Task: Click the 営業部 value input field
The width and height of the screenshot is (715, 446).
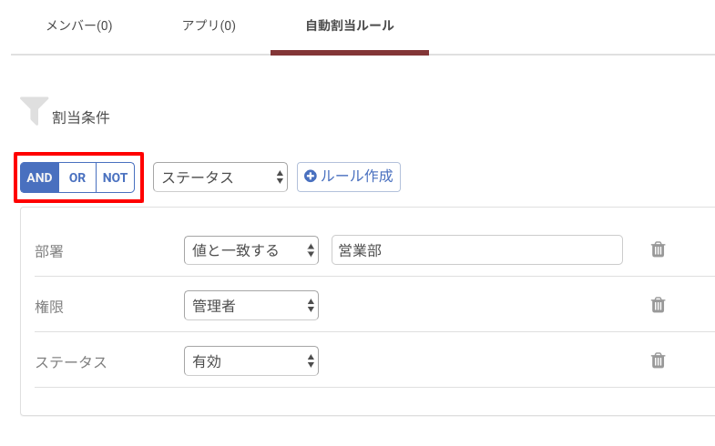Action: click(x=477, y=250)
